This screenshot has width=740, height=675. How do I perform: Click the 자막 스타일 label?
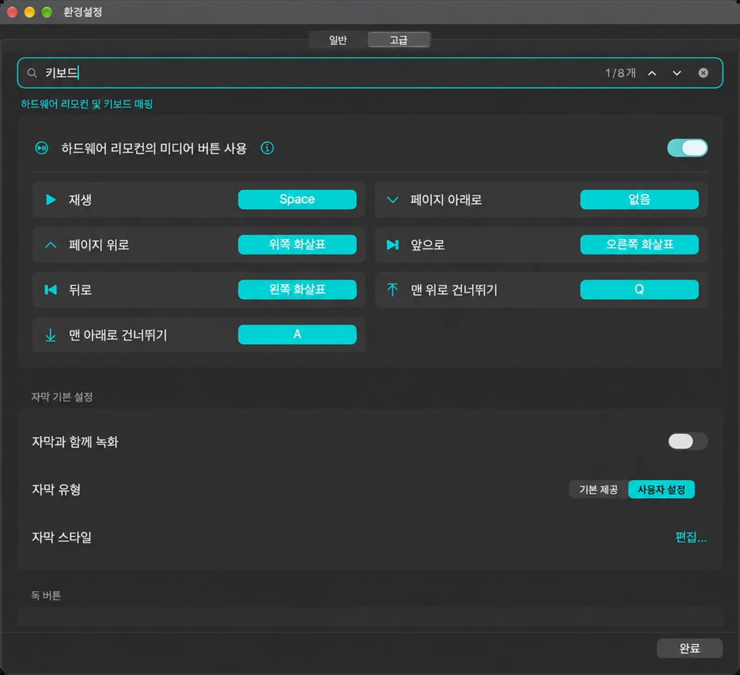pos(62,537)
